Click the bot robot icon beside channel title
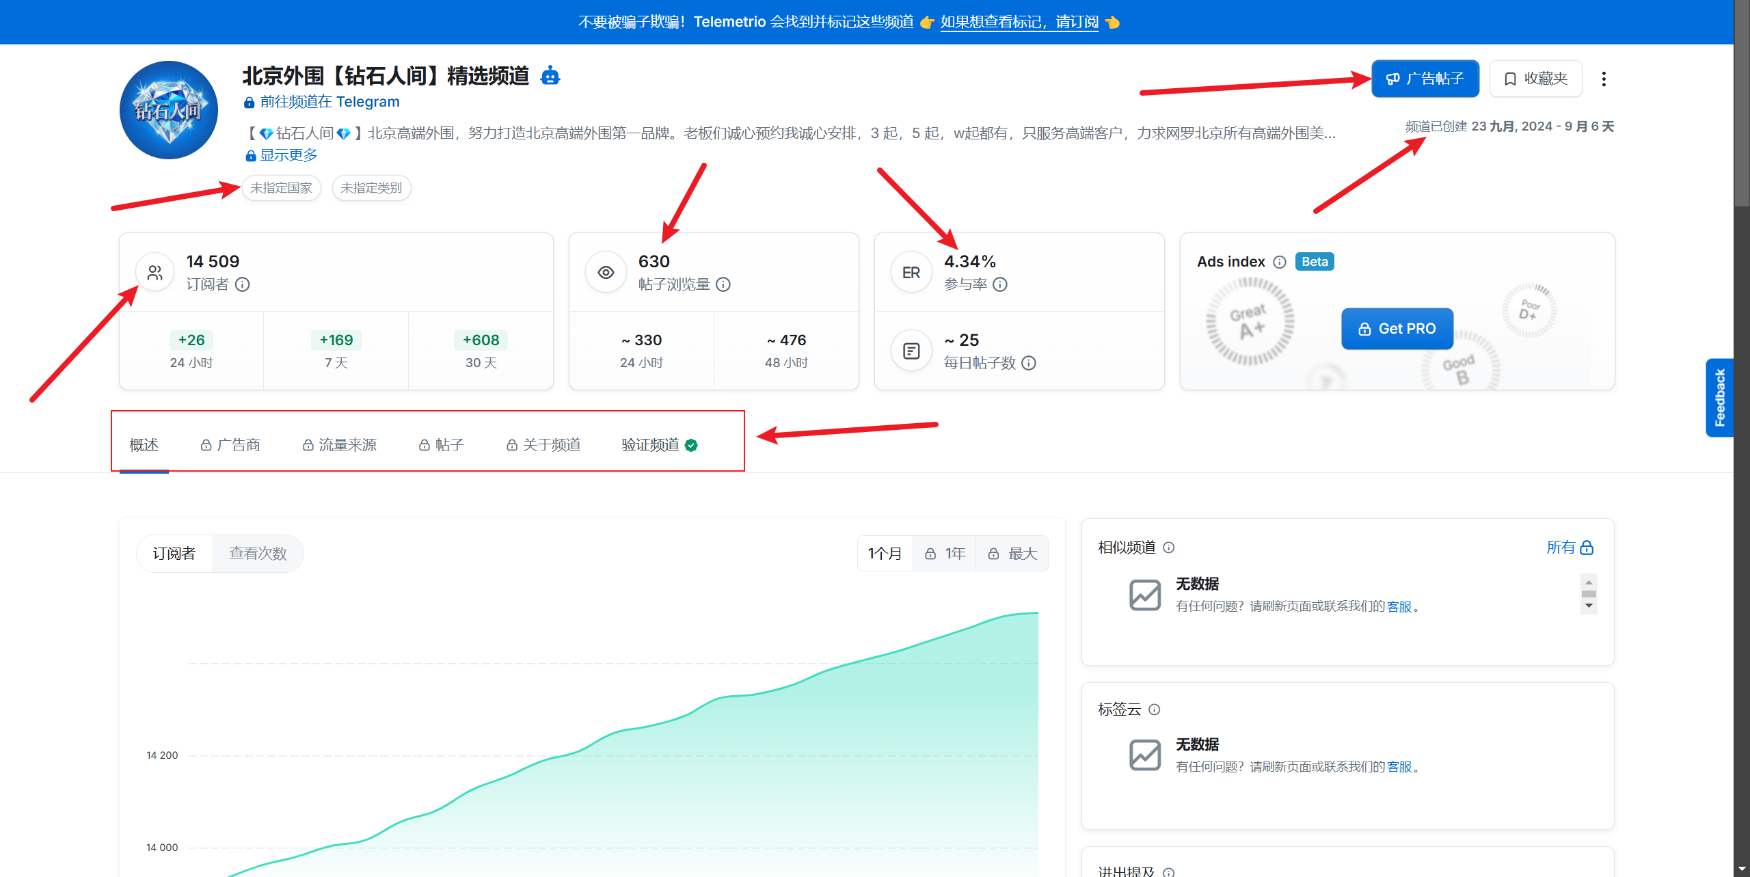Screen dimensions: 1750x877 [x=550, y=75]
